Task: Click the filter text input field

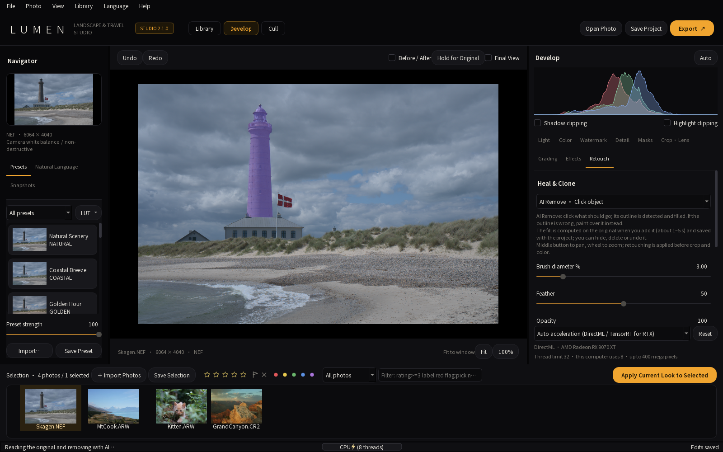Action: coord(430,375)
